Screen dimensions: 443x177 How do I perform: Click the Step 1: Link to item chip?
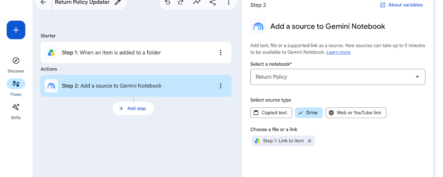pyautogui.click(x=283, y=141)
